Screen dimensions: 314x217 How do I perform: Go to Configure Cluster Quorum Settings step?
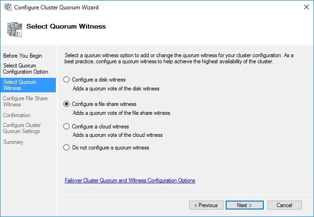[x=22, y=128]
